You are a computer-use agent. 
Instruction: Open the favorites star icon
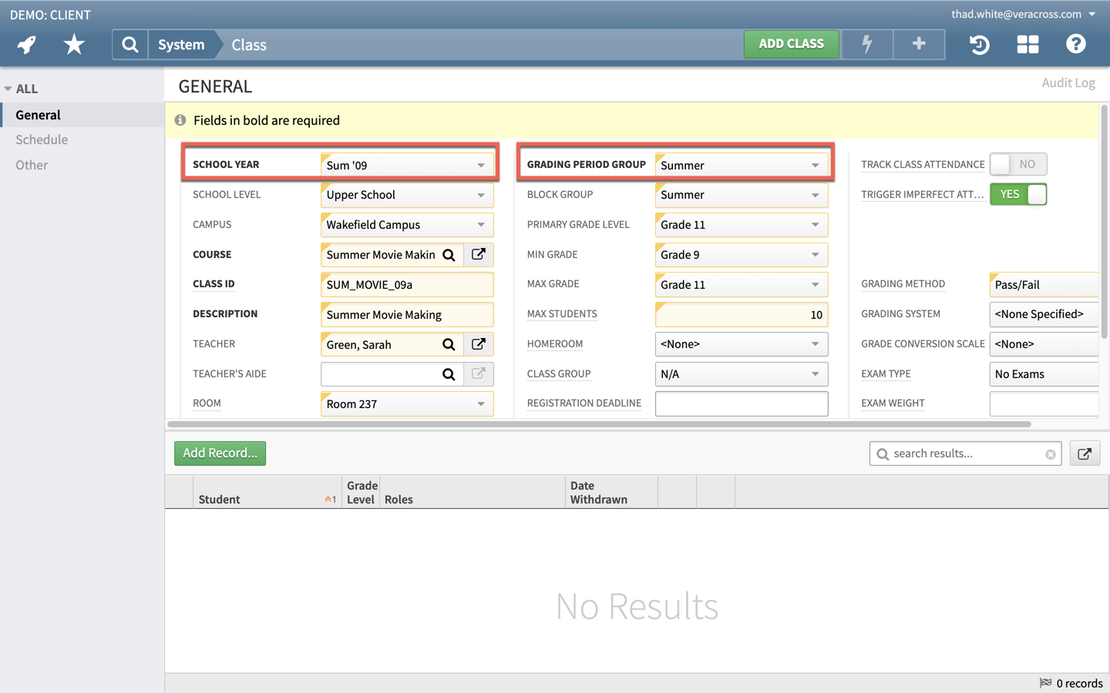tap(74, 44)
